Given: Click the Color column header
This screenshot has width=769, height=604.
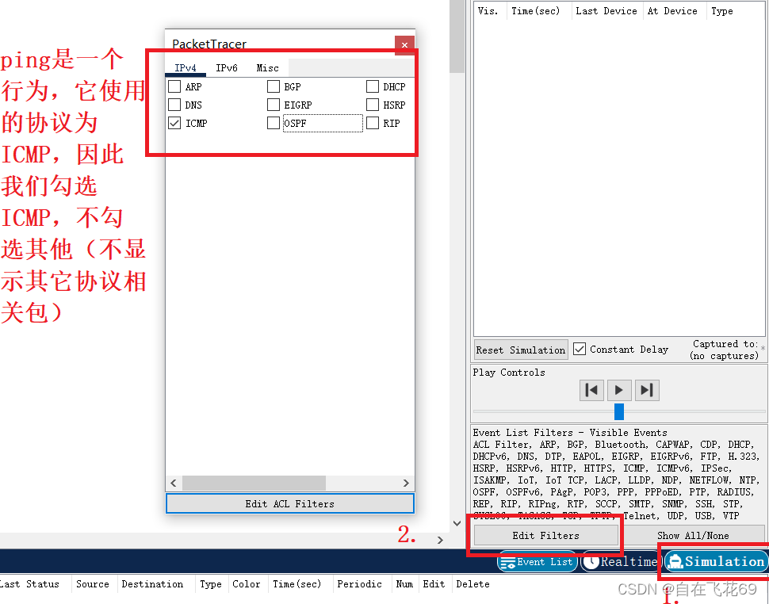Looking at the screenshot, I should 249,584.
